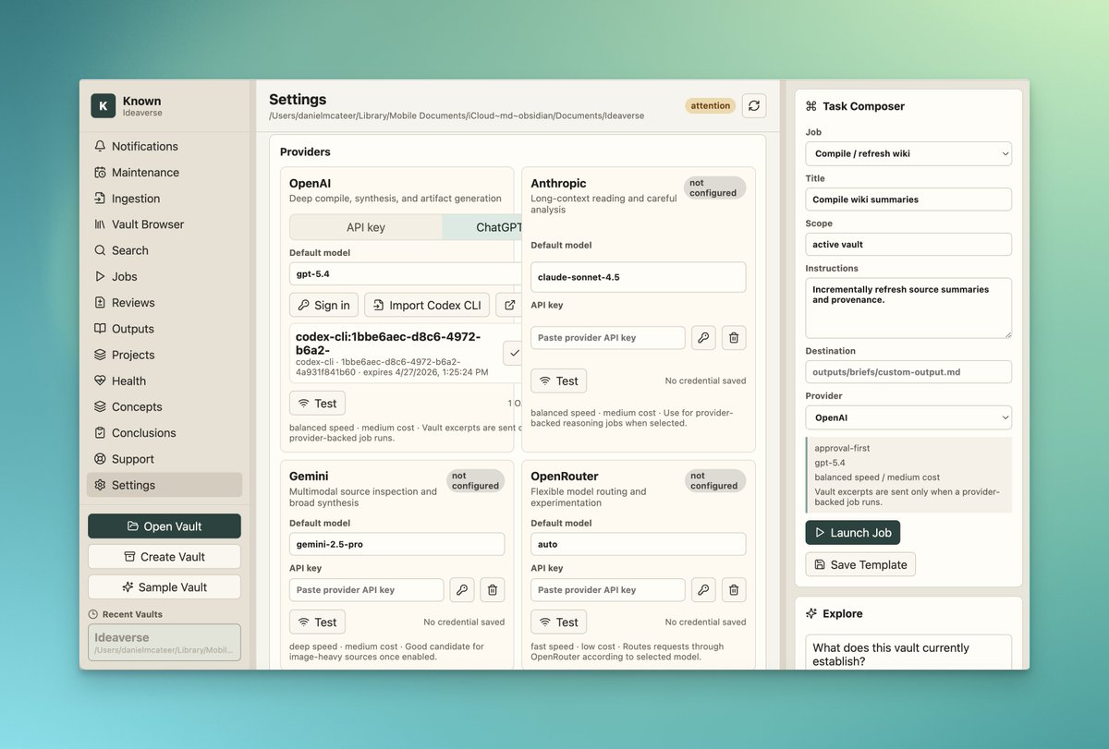This screenshot has width=1109, height=749.
Task: Edit Gemini default model gemini-2.5-pro field
Action: click(396, 544)
